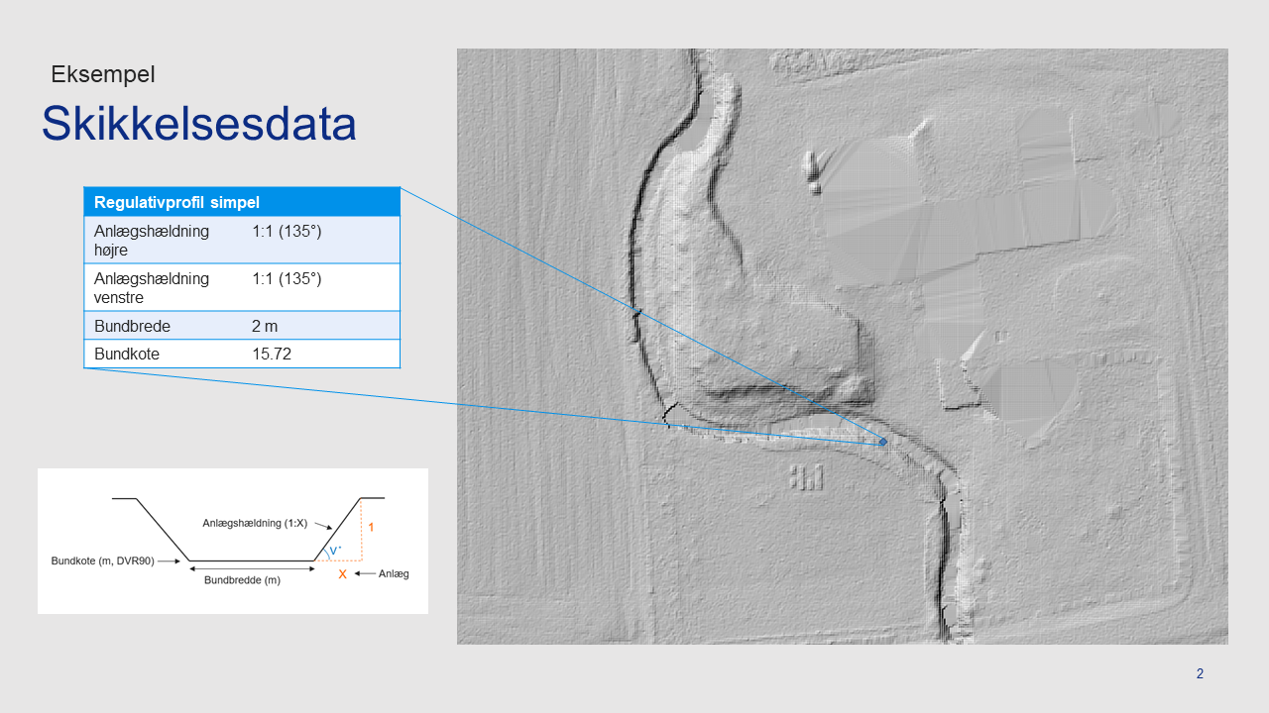The image size is (1269, 713).
Task: Click the 15.72 Bundkote value
Action: pos(272,354)
